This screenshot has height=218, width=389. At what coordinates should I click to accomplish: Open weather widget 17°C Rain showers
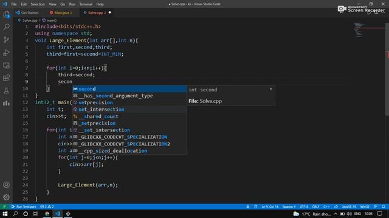tap(312, 214)
